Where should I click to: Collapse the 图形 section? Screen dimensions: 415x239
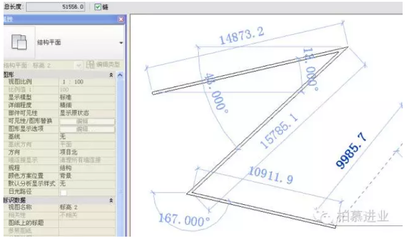tap(111, 75)
